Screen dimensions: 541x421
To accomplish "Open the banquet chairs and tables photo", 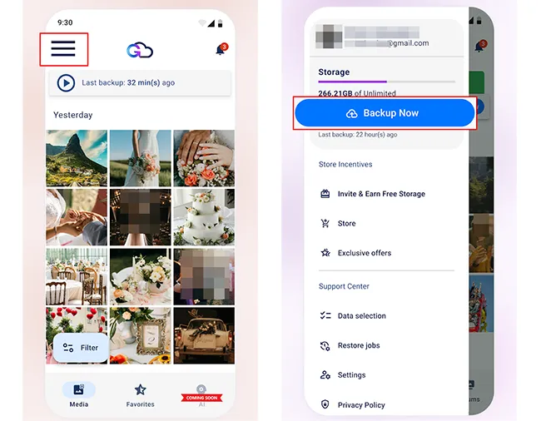I will pyautogui.click(x=77, y=276).
